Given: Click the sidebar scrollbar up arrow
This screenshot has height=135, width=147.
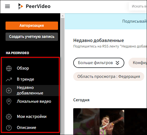Looking at the screenshot, I should [62, 16].
